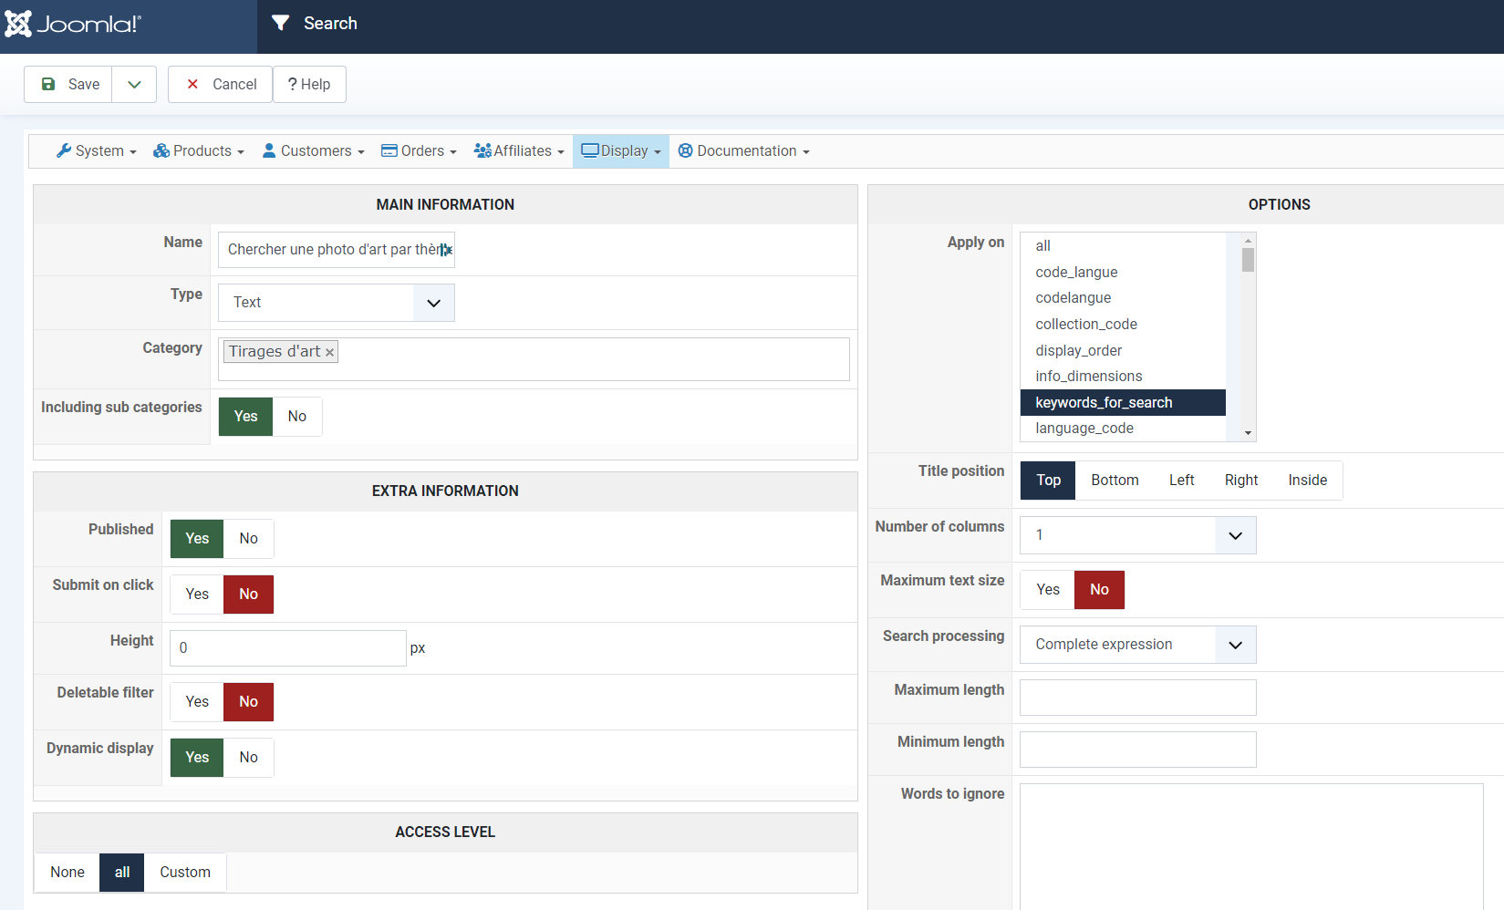
Task: Set Deletable filter to Yes
Action: click(197, 702)
